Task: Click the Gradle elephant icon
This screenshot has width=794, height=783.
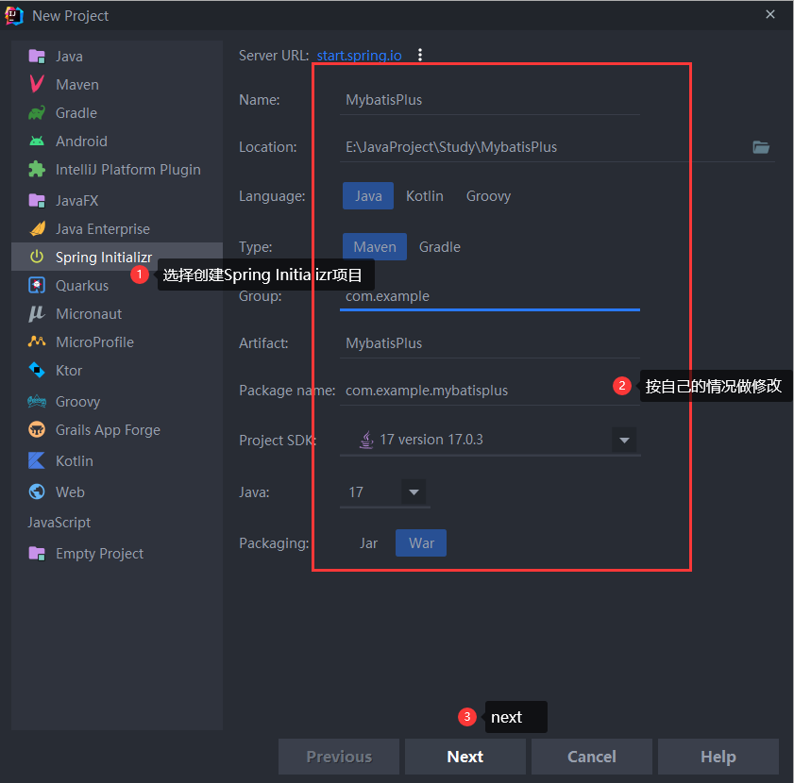Action: tap(37, 112)
